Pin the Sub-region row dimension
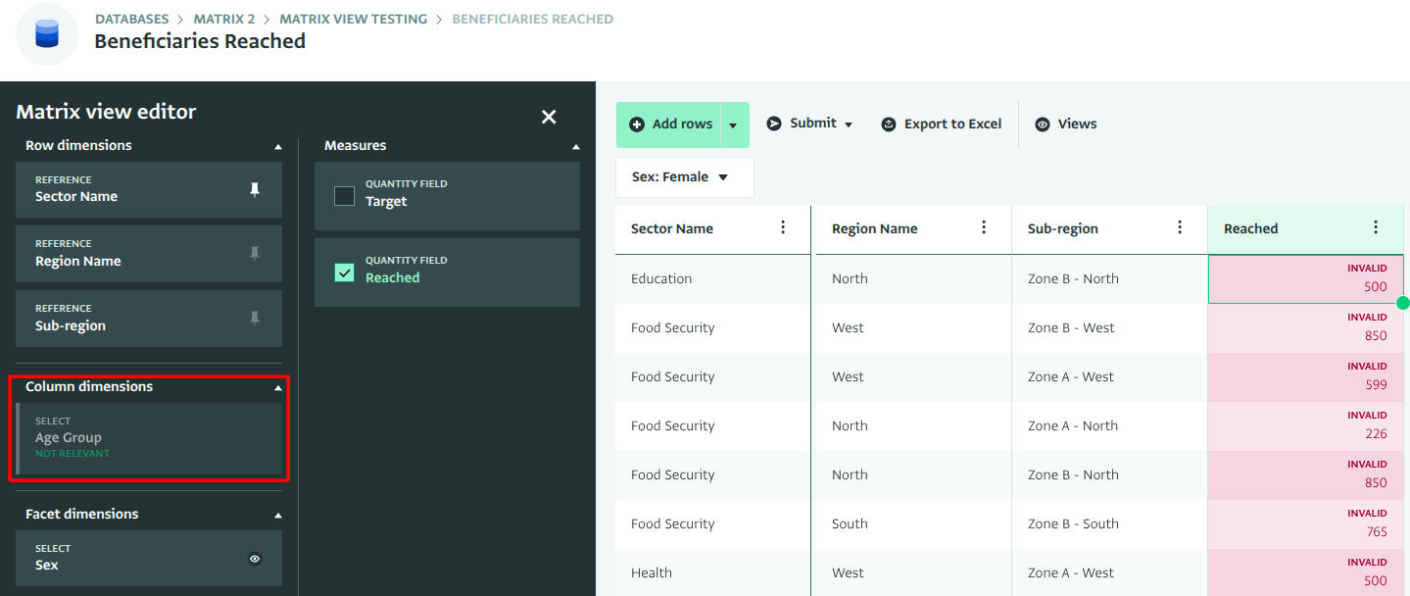Image resolution: width=1410 pixels, height=596 pixels. pos(255,319)
